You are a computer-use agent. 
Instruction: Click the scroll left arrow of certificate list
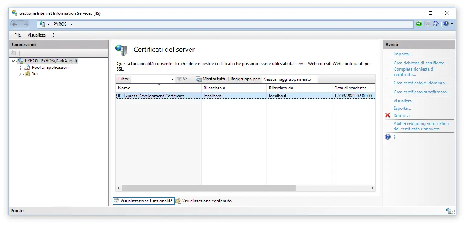tap(119, 188)
